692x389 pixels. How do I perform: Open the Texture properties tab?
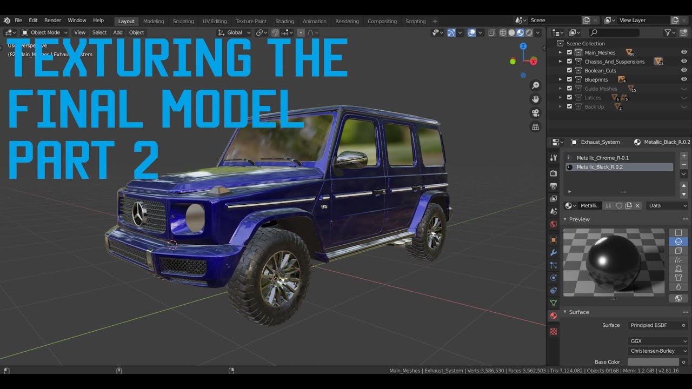(553, 332)
